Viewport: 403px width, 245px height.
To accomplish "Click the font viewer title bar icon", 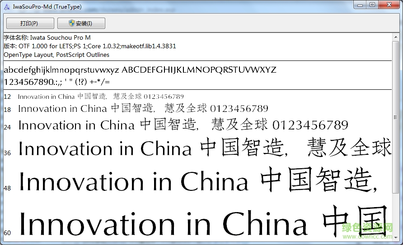I will pos(7,7).
